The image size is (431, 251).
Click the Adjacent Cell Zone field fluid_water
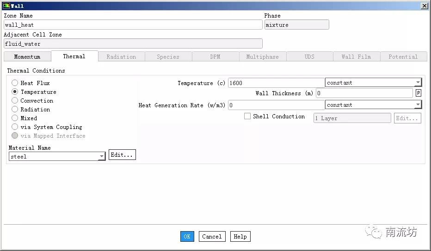coord(133,43)
